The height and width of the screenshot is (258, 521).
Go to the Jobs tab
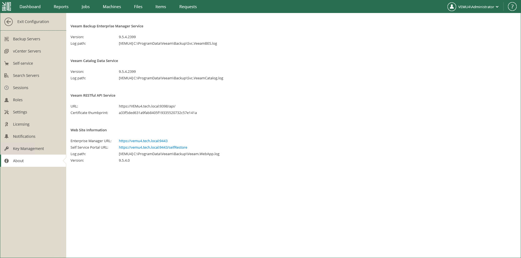[x=85, y=6]
